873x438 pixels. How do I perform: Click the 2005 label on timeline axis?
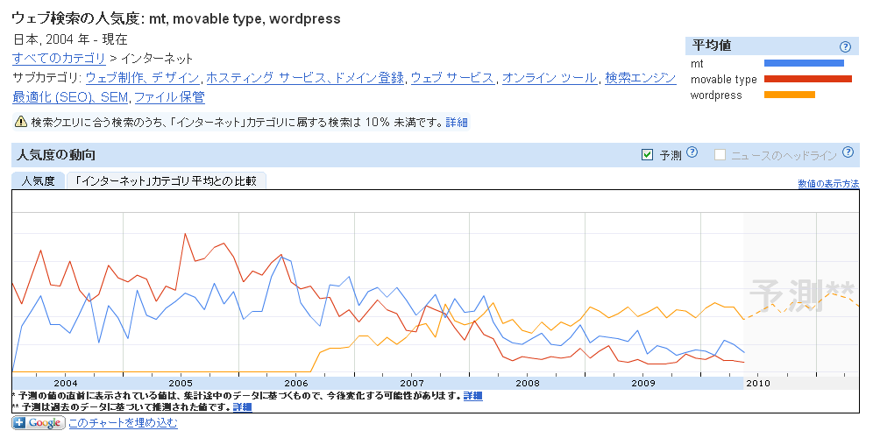[x=181, y=383]
